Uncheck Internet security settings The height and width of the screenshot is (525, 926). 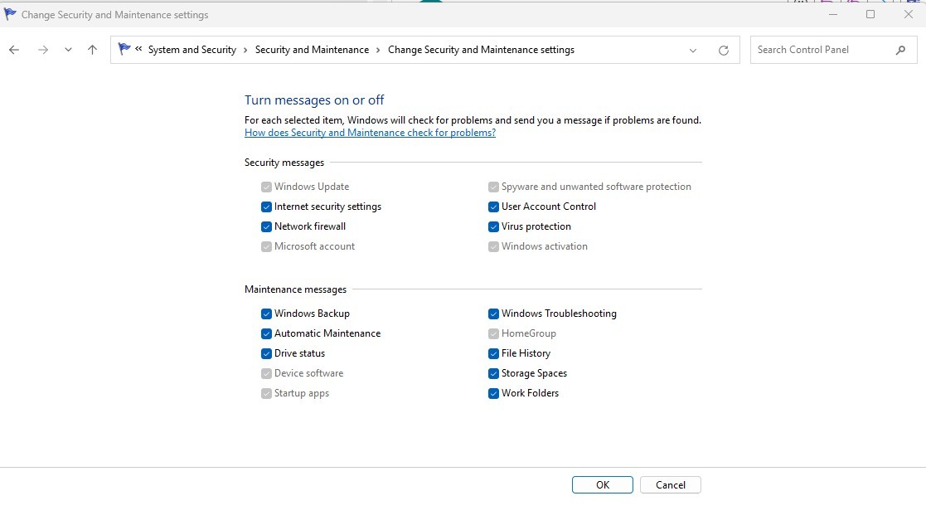[266, 207]
